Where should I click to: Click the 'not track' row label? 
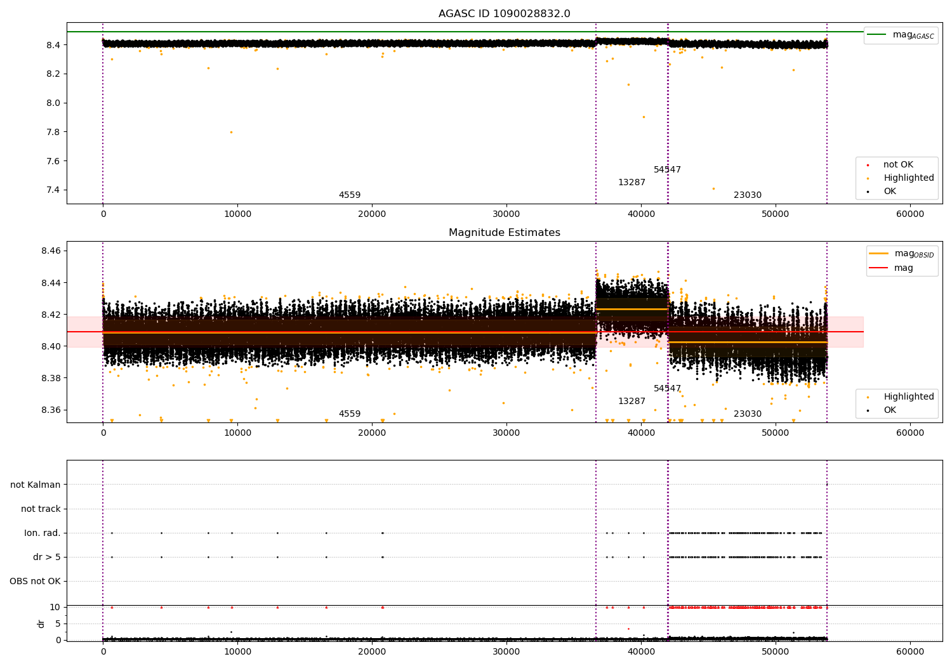[x=41, y=509]
